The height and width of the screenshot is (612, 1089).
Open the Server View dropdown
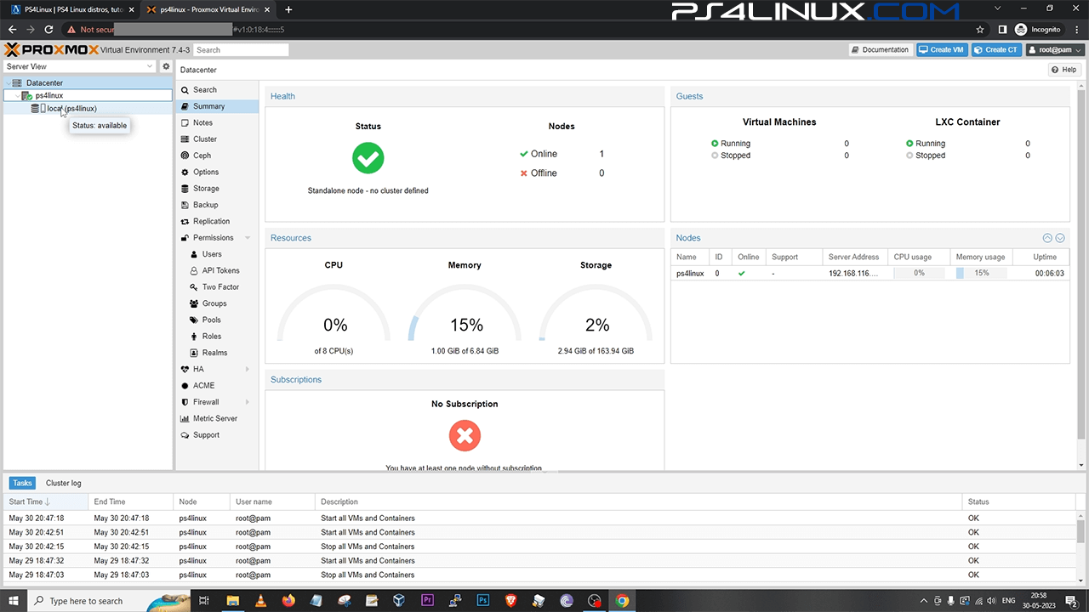(150, 66)
